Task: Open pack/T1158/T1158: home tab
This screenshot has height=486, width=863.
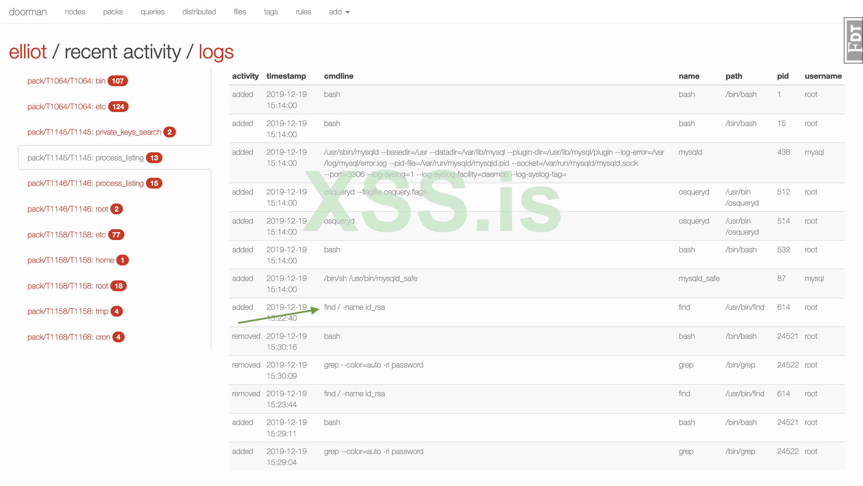Action: tap(71, 260)
